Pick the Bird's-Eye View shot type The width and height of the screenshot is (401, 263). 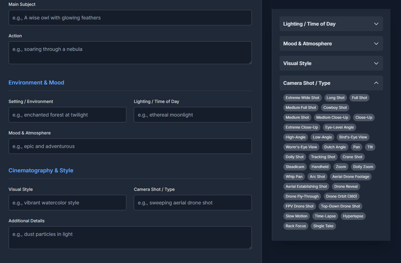coord(353,137)
